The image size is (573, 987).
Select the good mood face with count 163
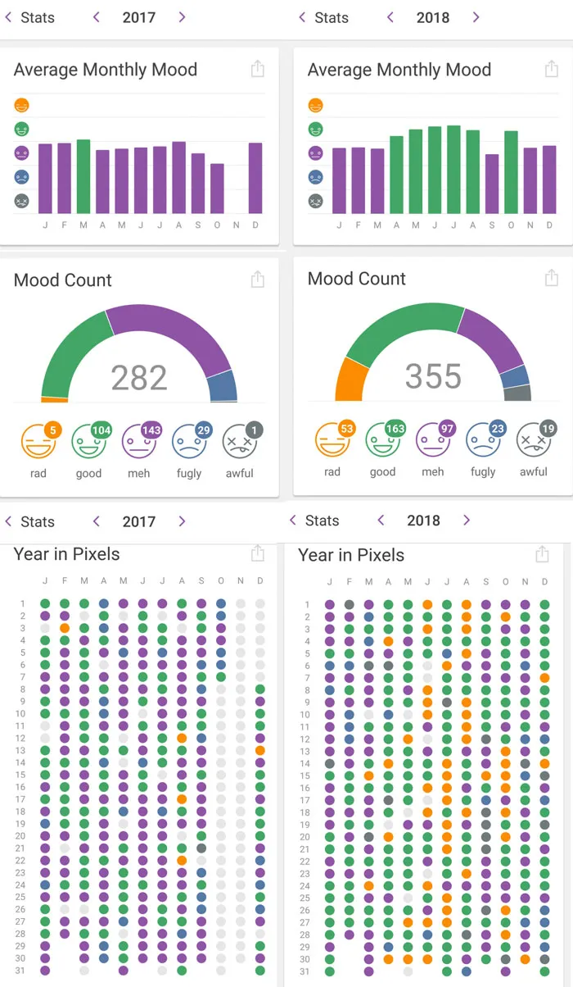383,441
